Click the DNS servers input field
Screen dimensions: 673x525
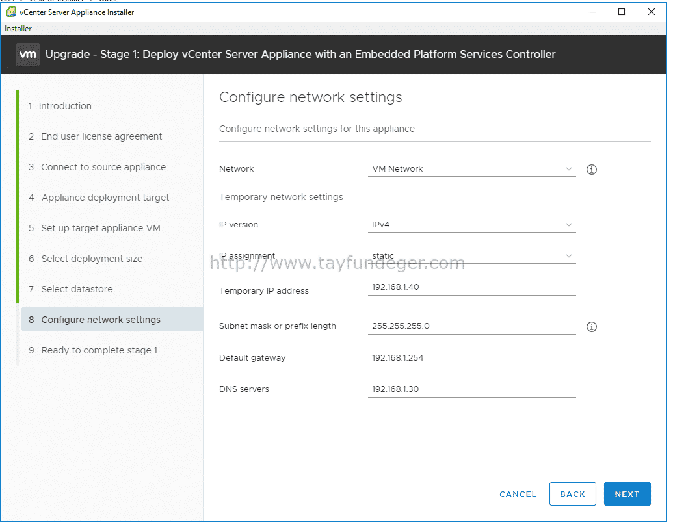click(471, 389)
